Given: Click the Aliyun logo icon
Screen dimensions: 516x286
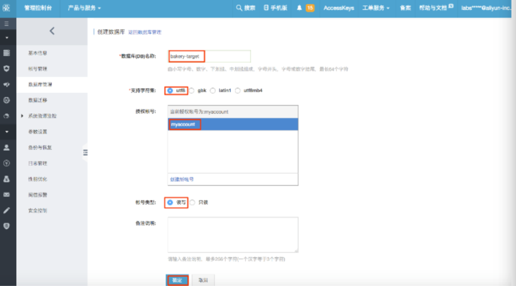Looking at the screenshot, I should 7,8.
